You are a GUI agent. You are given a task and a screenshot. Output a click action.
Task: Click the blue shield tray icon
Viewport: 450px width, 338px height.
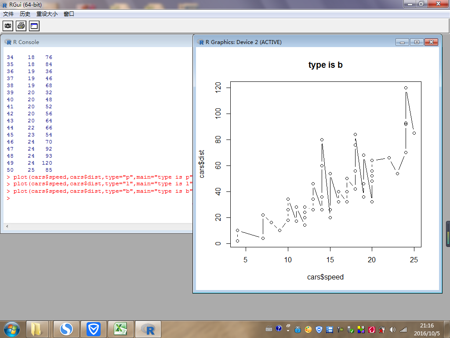[x=319, y=330]
